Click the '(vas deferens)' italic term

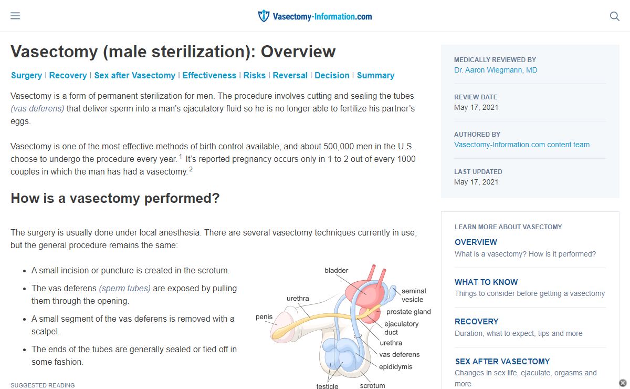pos(37,109)
